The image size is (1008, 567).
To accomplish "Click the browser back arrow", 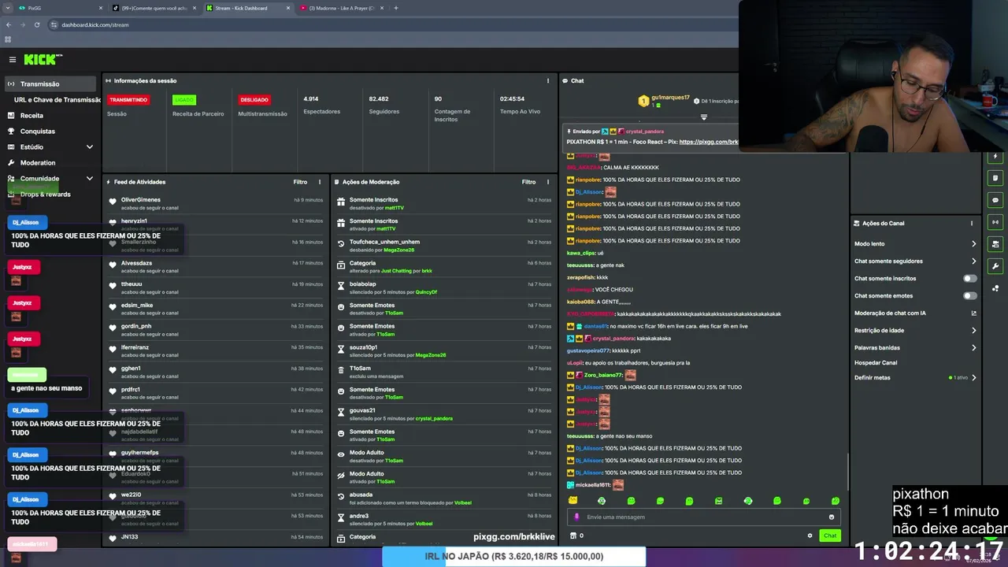I will tap(9, 24).
